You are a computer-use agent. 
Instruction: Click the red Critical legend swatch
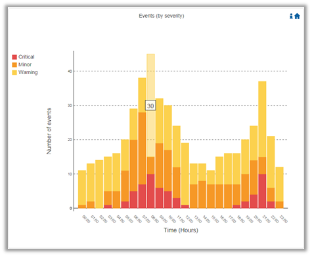pos(14,57)
